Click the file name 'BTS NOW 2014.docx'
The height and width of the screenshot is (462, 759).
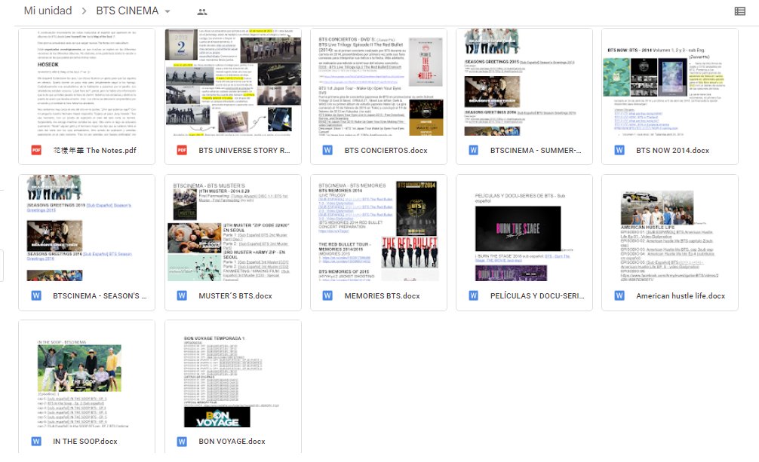672,151
